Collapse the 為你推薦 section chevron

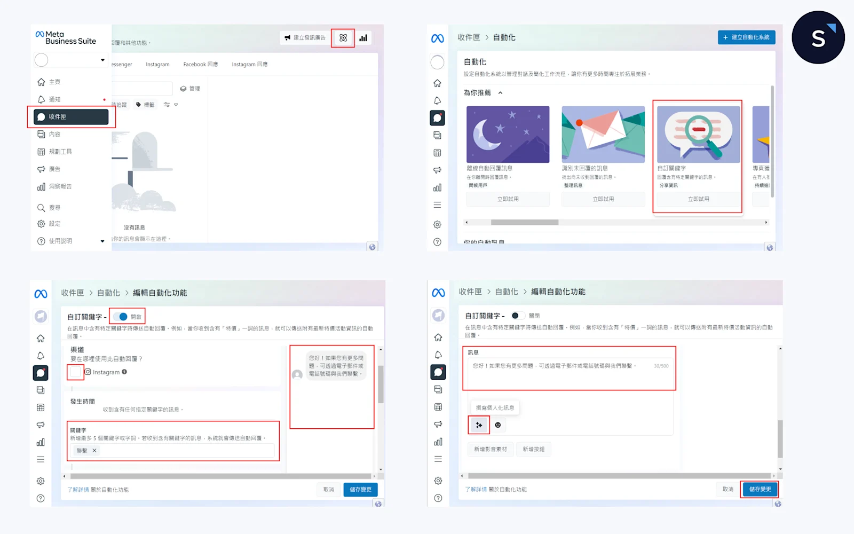[499, 92]
